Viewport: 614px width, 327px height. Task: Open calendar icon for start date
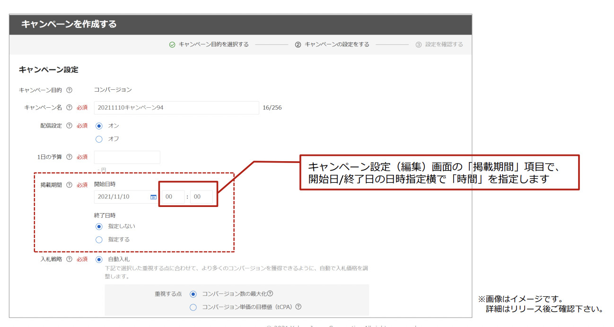(153, 197)
